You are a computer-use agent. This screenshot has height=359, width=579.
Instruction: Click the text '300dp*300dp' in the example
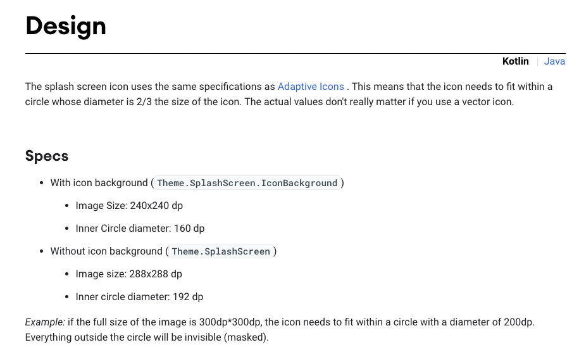[235, 322]
